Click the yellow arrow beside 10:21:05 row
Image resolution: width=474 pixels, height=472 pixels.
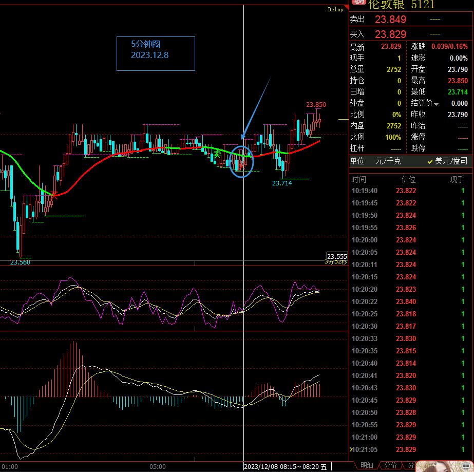(351, 449)
